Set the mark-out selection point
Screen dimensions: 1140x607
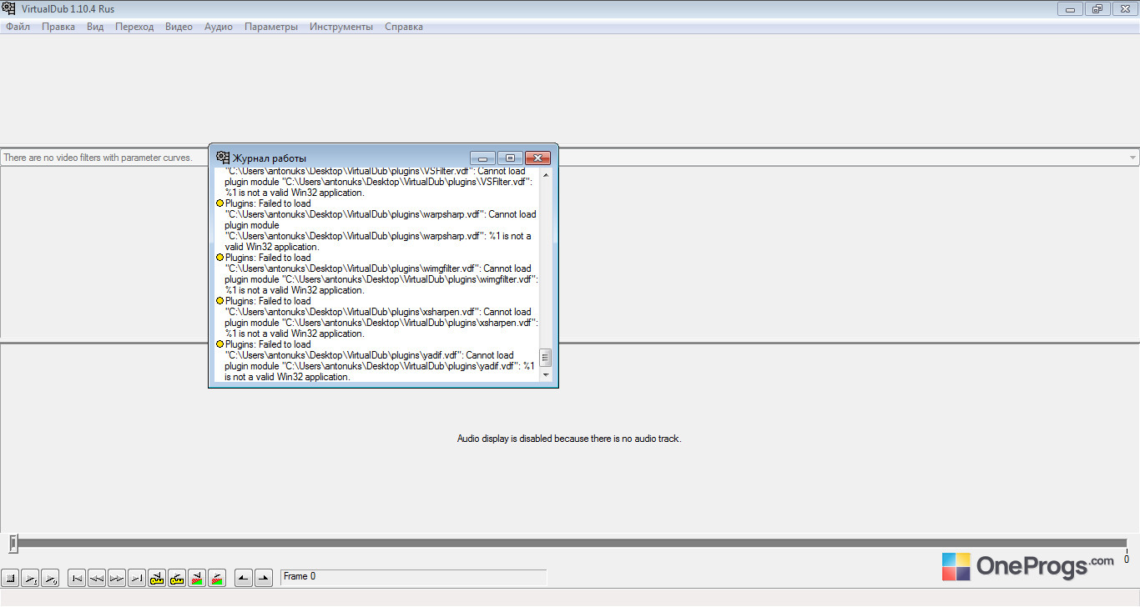click(x=264, y=577)
